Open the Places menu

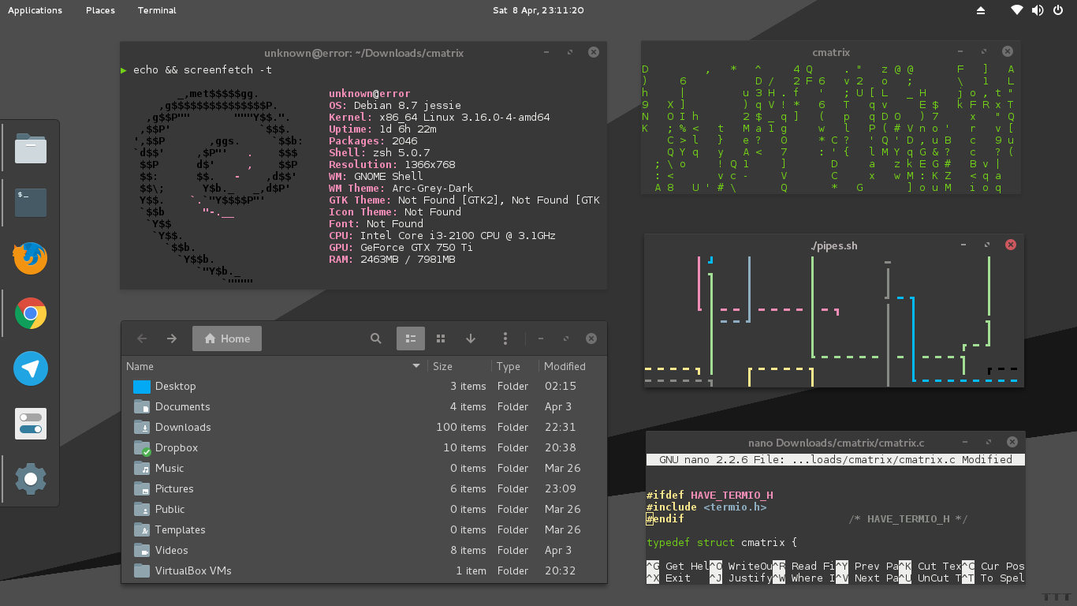click(x=100, y=10)
